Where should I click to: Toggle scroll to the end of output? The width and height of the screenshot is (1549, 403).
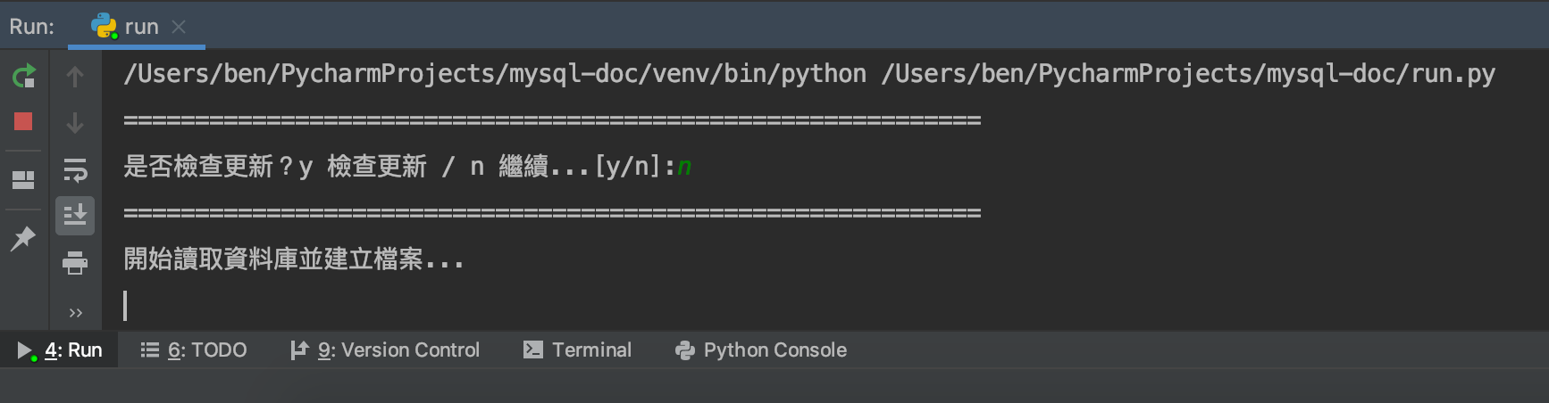[x=75, y=216]
